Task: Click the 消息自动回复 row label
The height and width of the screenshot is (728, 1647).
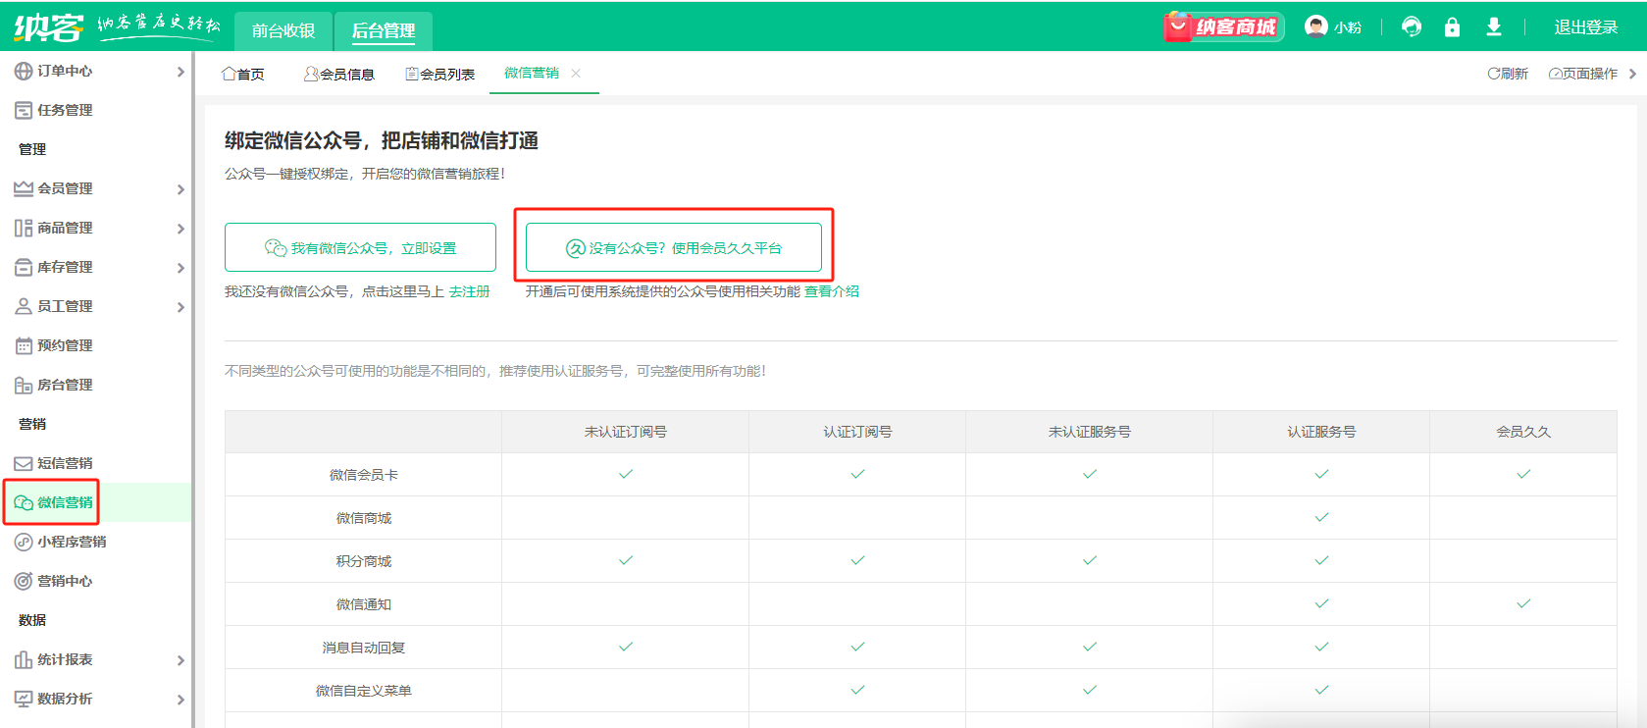Action: pyautogui.click(x=364, y=648)
